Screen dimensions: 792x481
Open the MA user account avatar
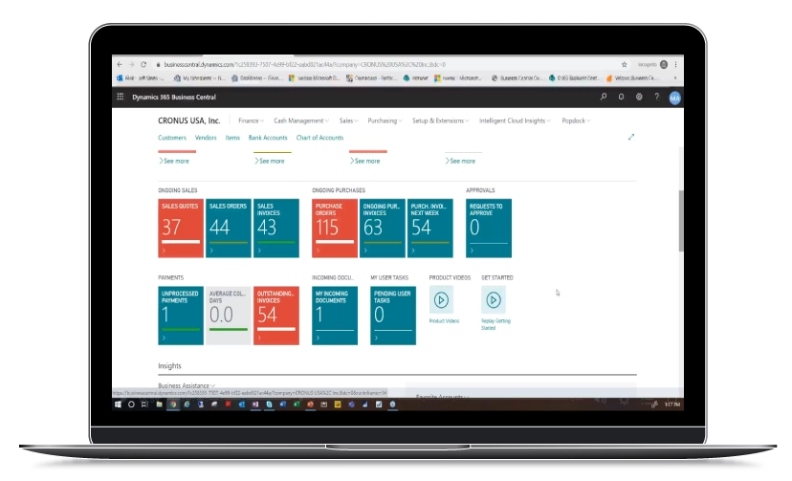(x=674, y=98)
